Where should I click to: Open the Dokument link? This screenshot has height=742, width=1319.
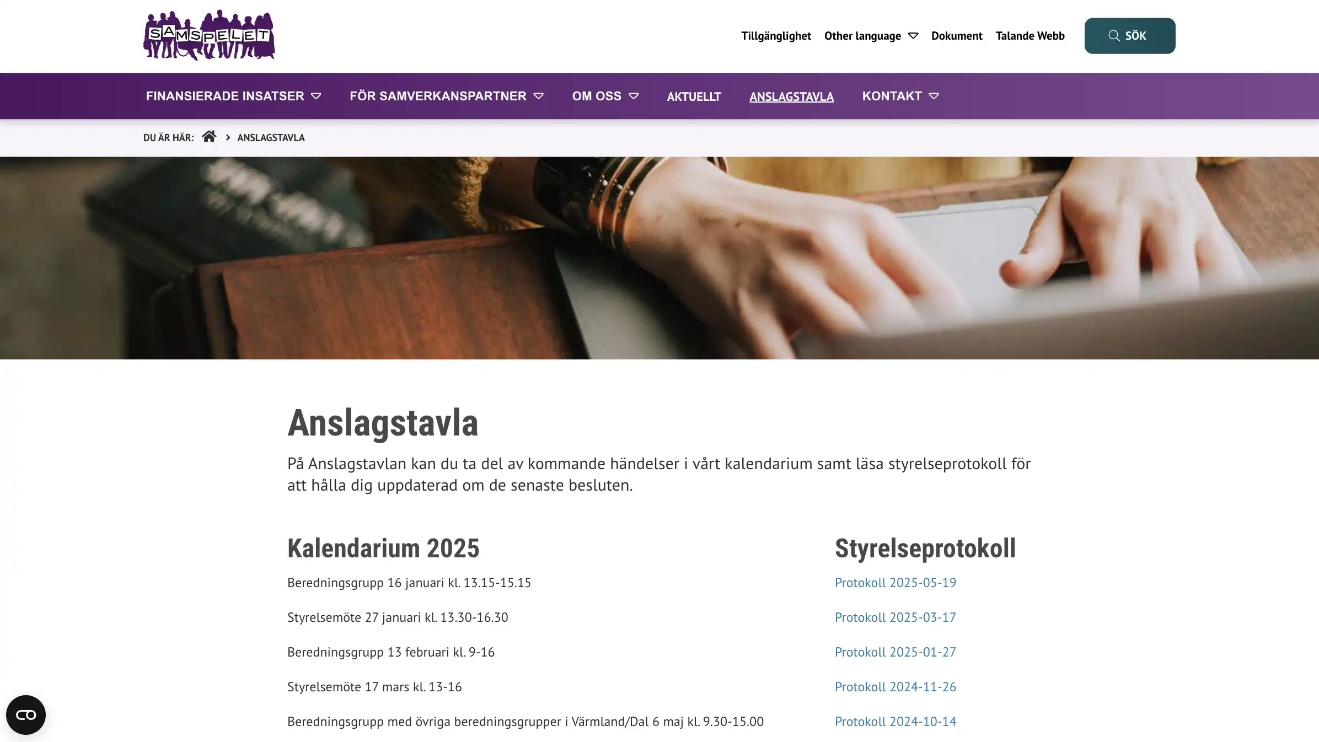(x=957, y=36)
